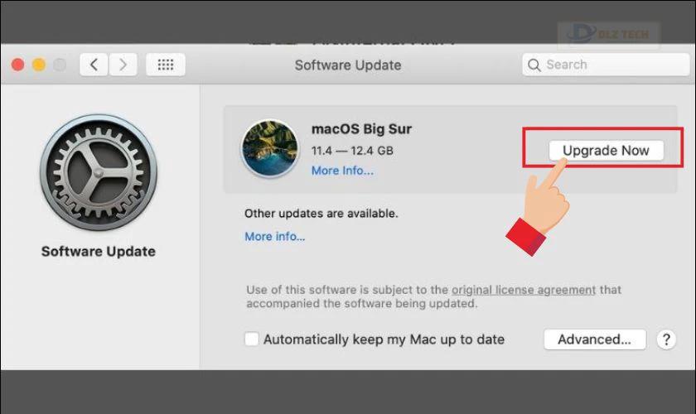
Task: Click the magnifying glass search icon
Action: 534,65
